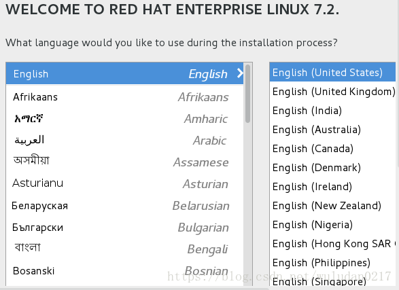Pick the Arabic language row

pyautogui.click(x=124, y=141)
